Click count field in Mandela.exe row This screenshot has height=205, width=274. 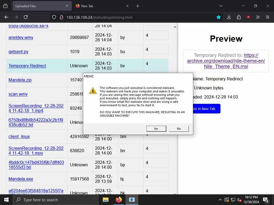[156, 177]
